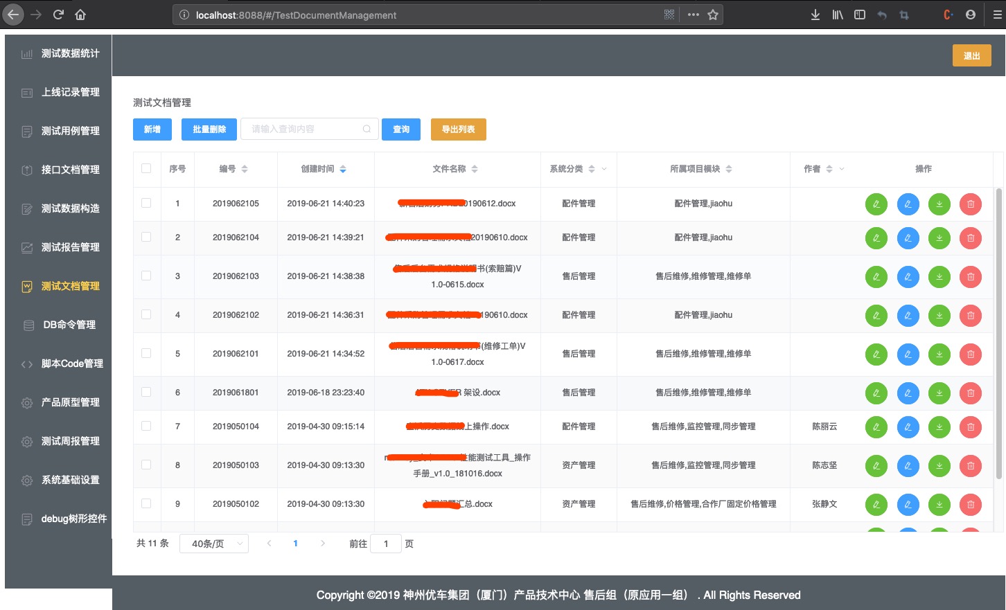
Task: Download the document in row 2019062102
Action: [x=939, y=316]
